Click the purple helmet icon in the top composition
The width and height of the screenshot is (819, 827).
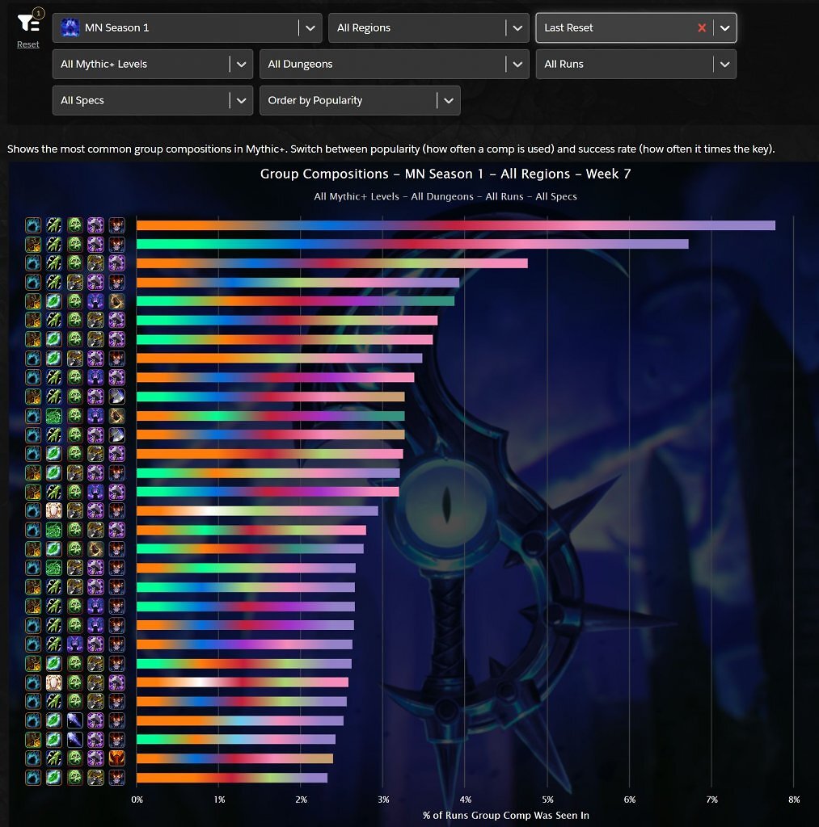click(x=95, y=225)
